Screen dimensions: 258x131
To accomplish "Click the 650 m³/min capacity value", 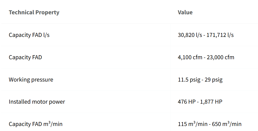I will [x=227, y=124].
